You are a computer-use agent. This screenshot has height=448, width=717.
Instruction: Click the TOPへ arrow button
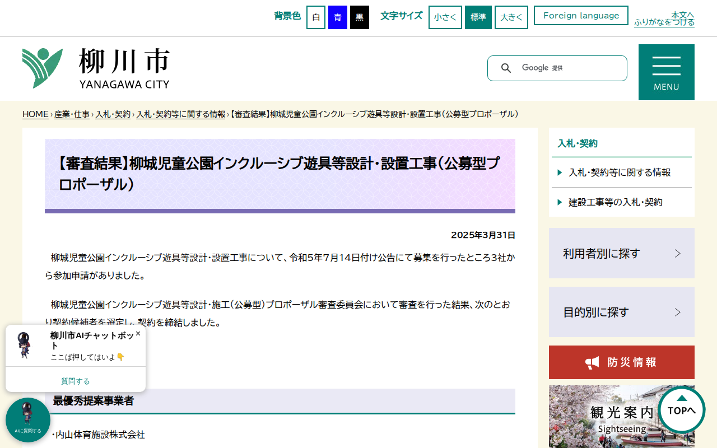[681, 410]
